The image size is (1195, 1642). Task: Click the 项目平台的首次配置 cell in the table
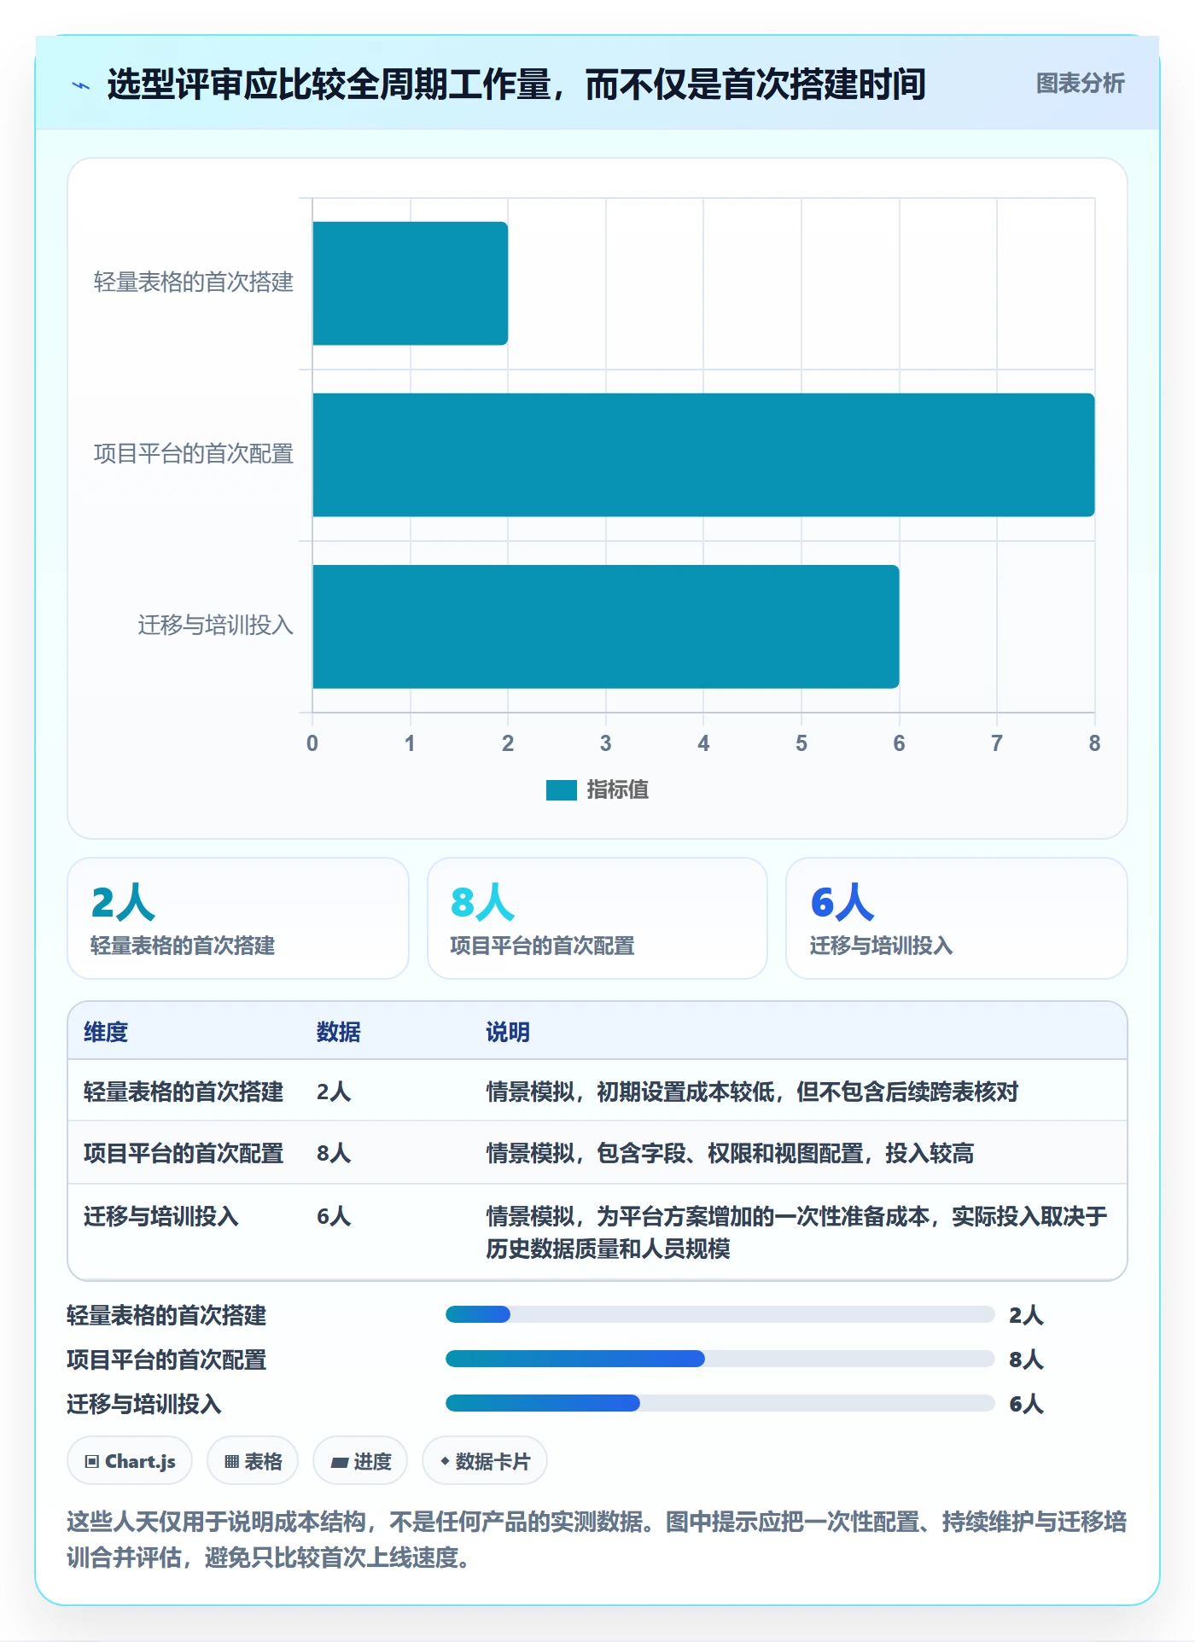tap(184, 1153)
